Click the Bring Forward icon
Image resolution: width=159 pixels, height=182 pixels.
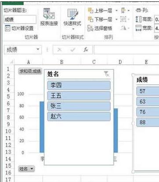click(90, 11)
